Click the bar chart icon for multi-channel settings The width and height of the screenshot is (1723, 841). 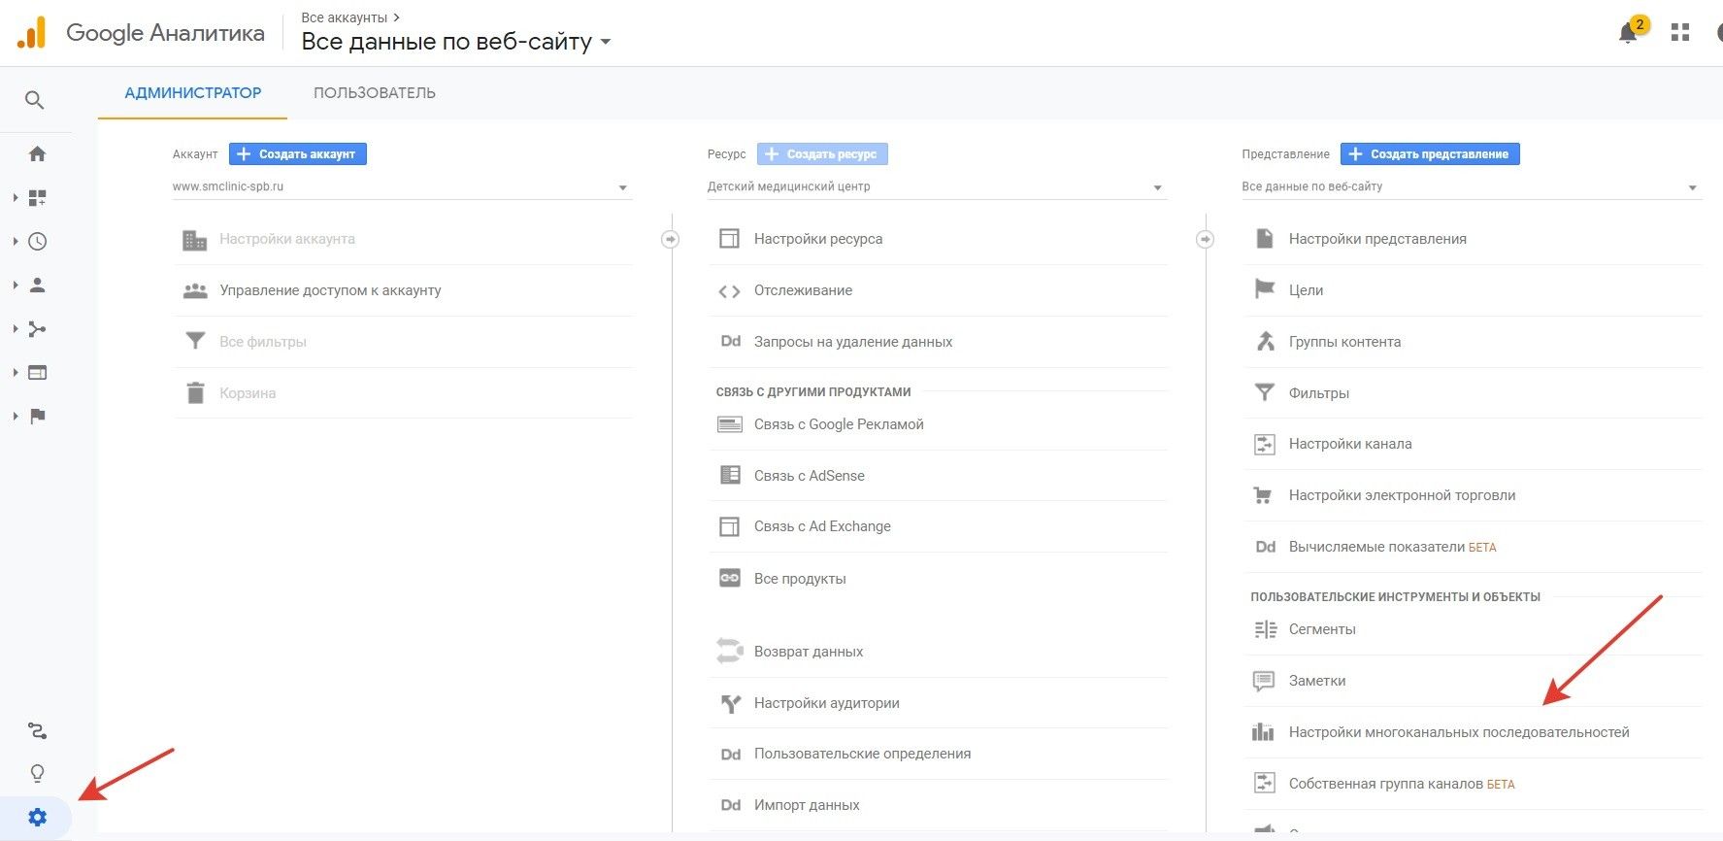pyautogui.click(x=1263, y=732)
